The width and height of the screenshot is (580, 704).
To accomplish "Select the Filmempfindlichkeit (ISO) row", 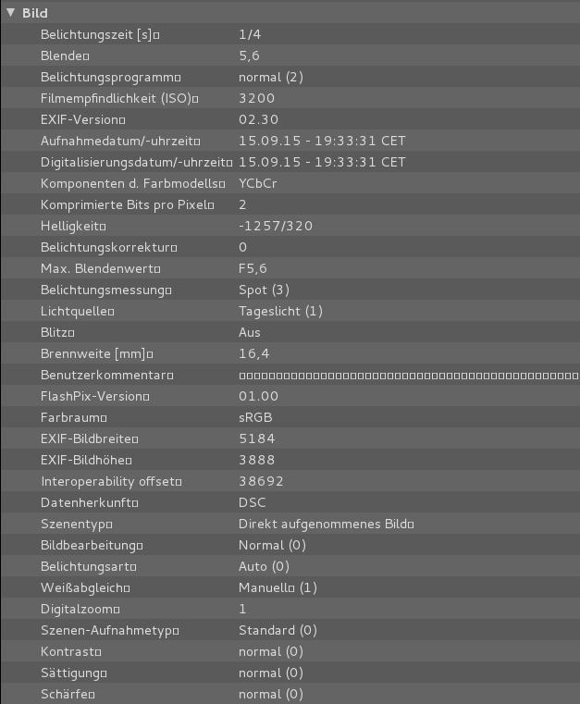I will 119,99.
